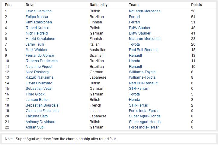The image size is (218, 145).
Task: Click the BMW Sauber link beside Robert Kubica
Action: pos(139,28)
